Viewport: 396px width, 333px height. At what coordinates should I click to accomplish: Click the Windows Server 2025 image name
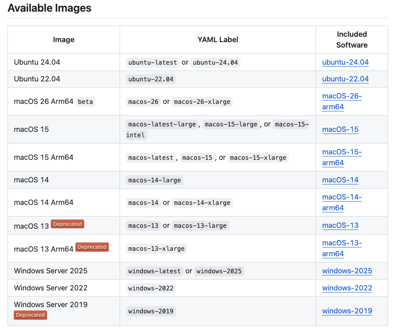pyautogui.click(x=51, y=271)
